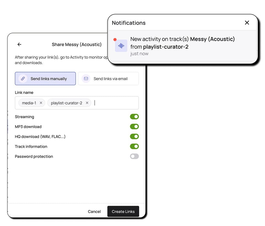Turn off MP3 download

(x=134, y=127)
